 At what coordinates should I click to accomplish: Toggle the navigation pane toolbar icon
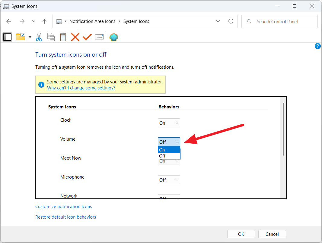(7, 37)
